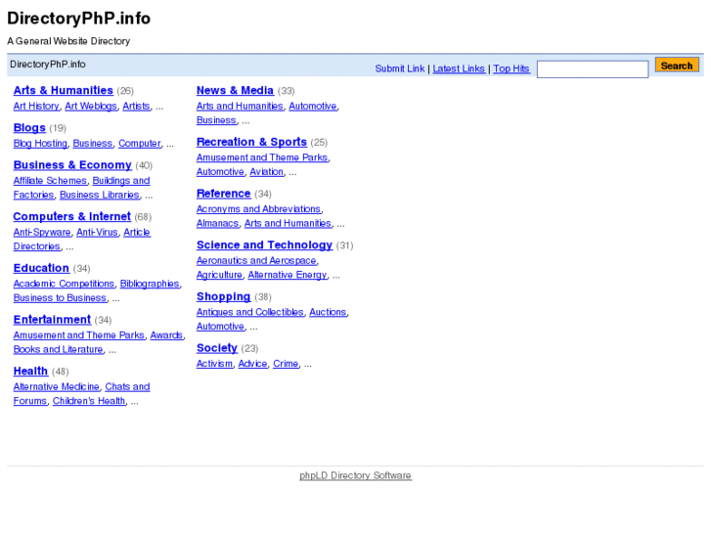Image resolution: width=711 pixels, height=533 pixels.
Task: Focus the search text field
Action: click(593, 69)
